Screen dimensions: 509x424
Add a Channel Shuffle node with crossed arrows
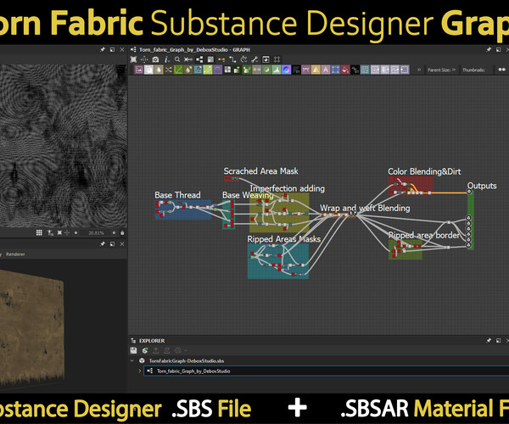169,70
